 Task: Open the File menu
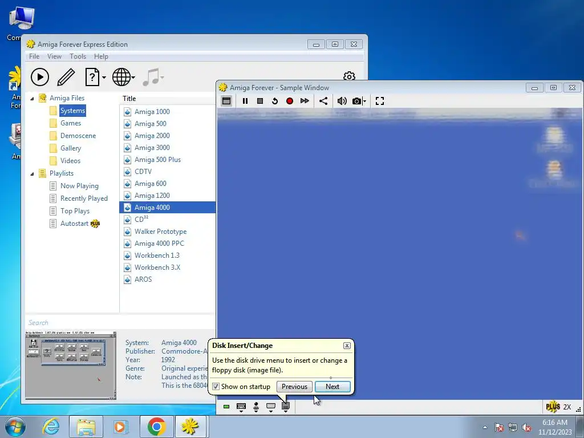click(34, 56)
